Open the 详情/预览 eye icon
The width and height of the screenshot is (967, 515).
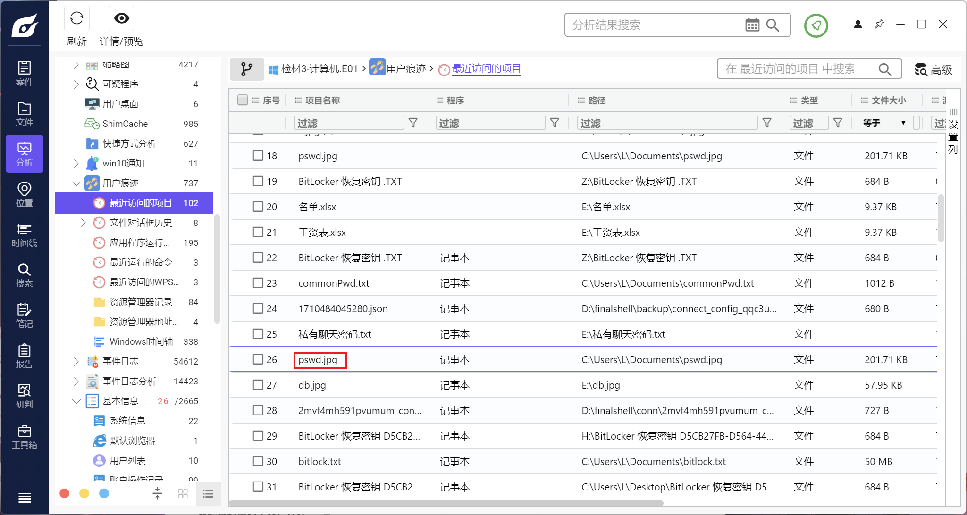coord(121,18)
